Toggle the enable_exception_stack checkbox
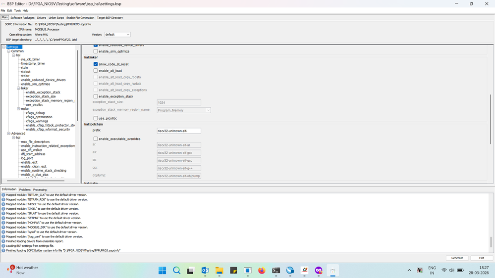 point(95,96)
